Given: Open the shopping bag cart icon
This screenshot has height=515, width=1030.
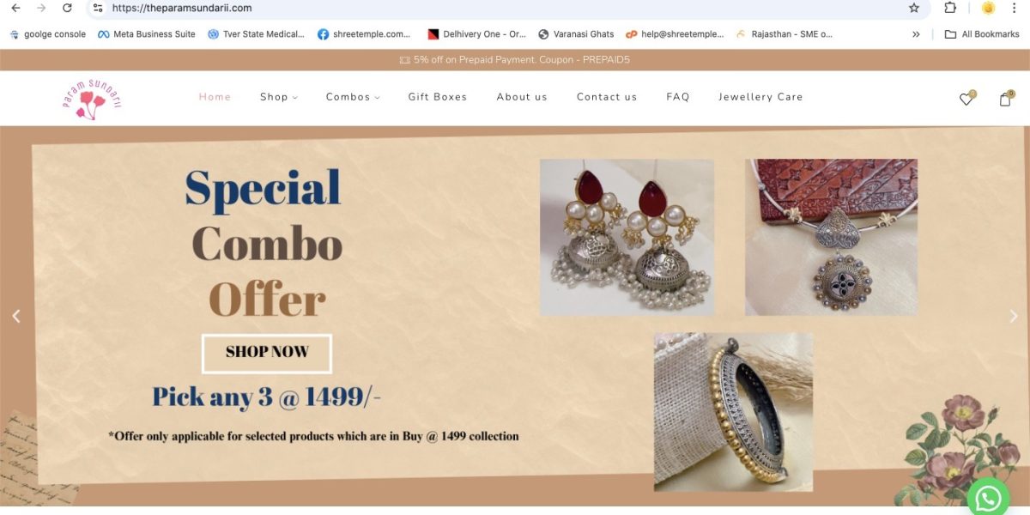Looking at the screenshot, I should coord(1005,99).
